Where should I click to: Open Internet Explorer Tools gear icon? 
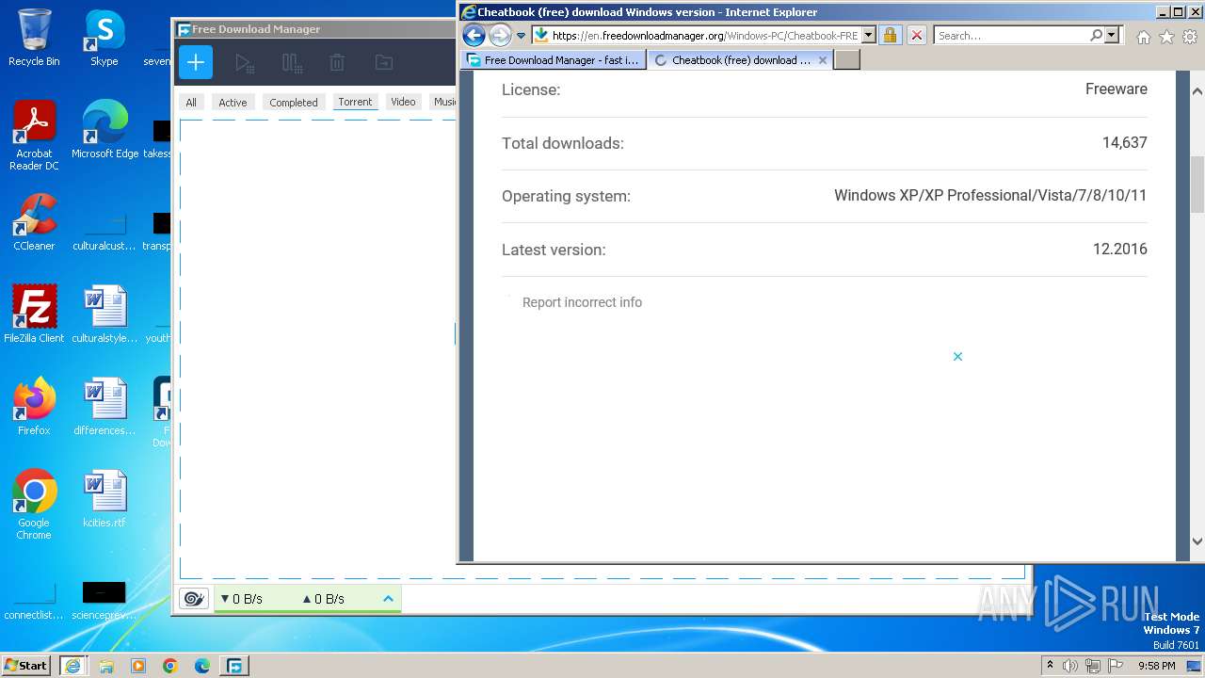click(x=1191, y=37)
